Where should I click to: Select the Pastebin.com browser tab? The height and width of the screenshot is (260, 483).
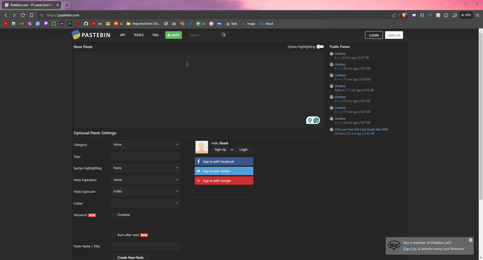31,5
